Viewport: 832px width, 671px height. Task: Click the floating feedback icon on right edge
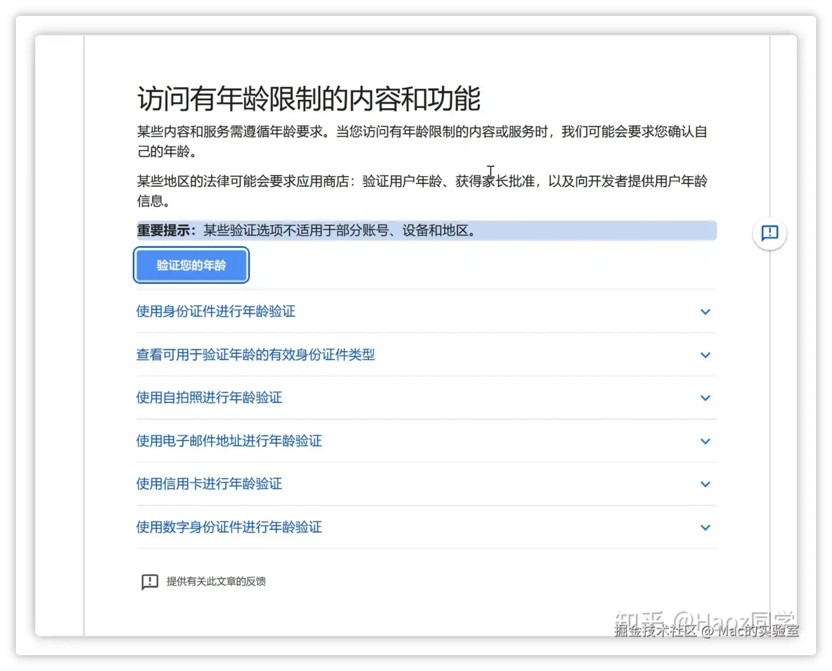click(x=770, y=232)
